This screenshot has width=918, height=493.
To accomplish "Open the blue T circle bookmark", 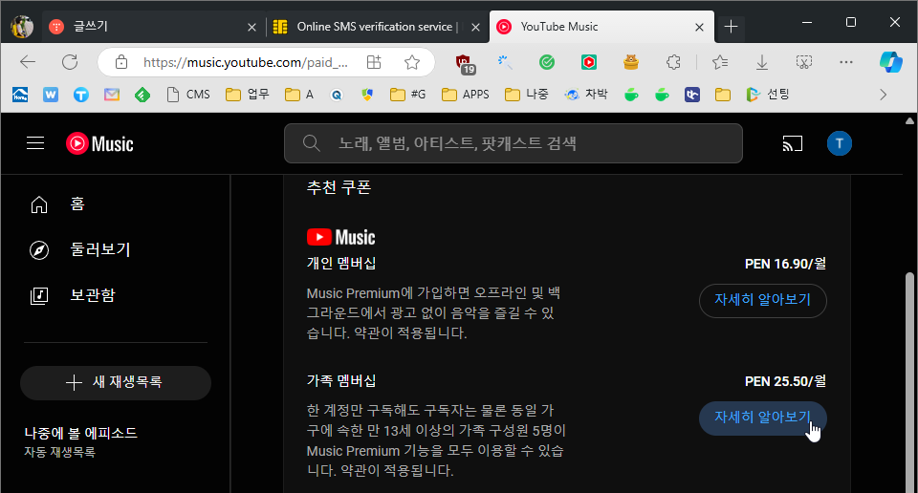I will click(81, 95).
